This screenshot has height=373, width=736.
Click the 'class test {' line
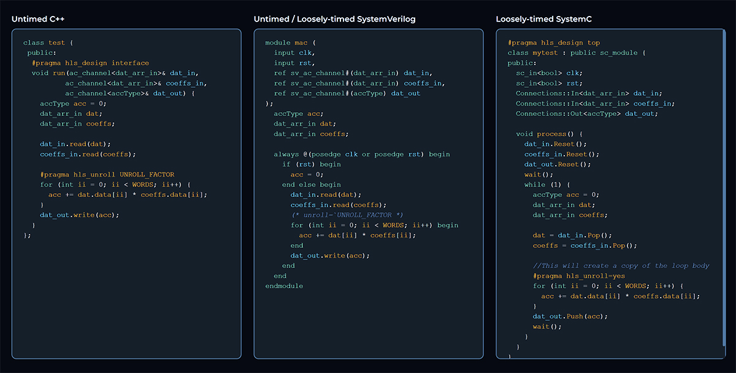[48, 42]
